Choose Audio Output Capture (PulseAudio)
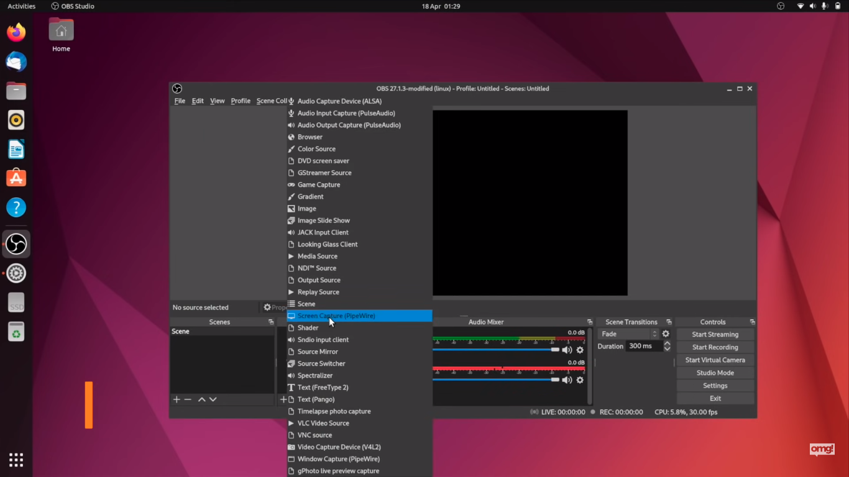The image size is (849, 477). click(359, 125)
